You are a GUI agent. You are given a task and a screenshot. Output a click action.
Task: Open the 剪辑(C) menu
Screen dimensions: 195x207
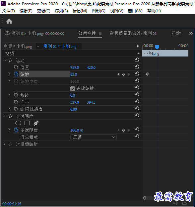coord(44,11)
